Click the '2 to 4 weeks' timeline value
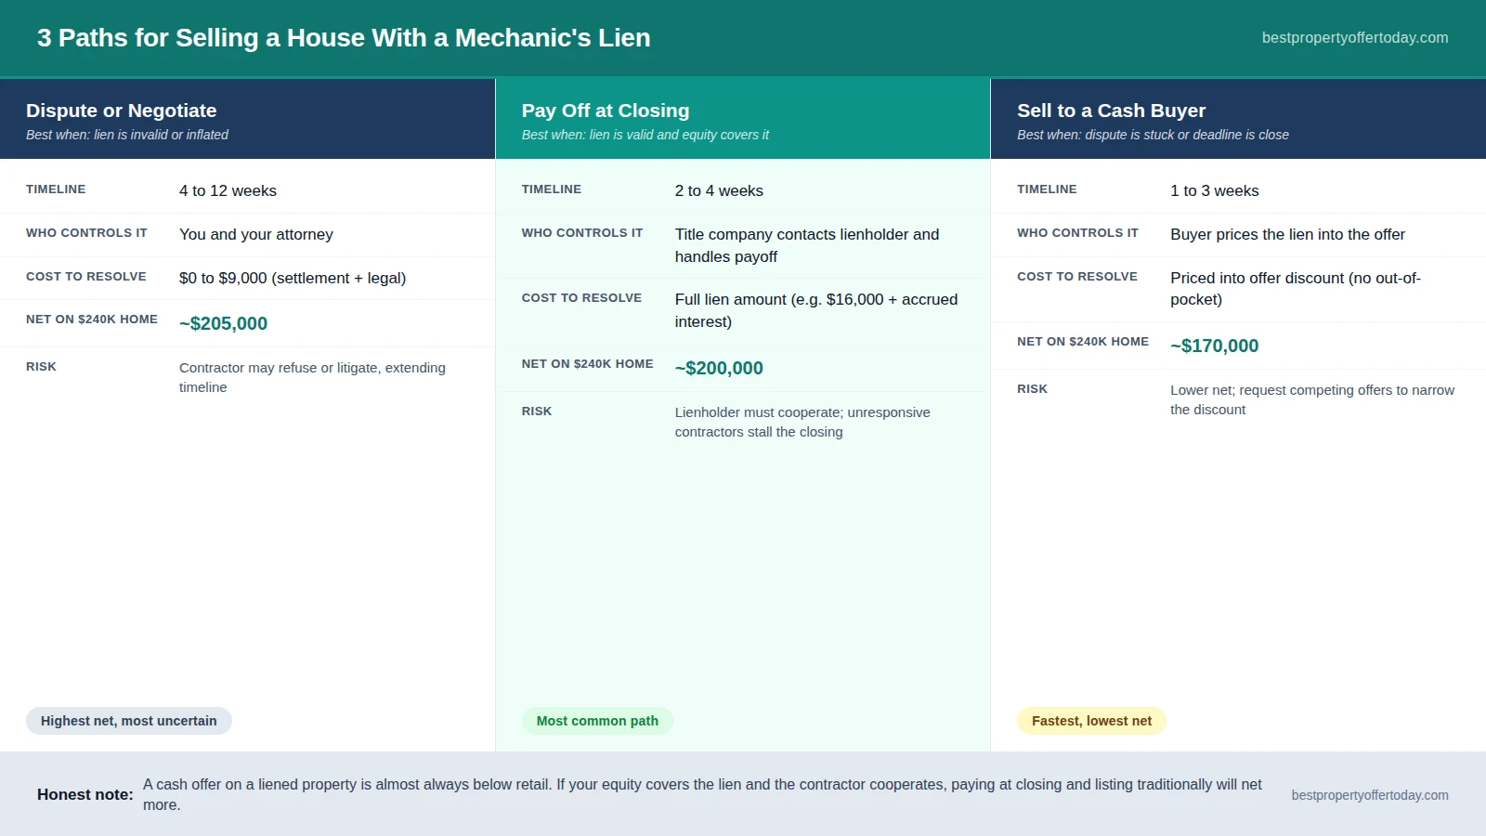Image resolution: width=1486 pixels, height=836 pixels. click(719, 190)
